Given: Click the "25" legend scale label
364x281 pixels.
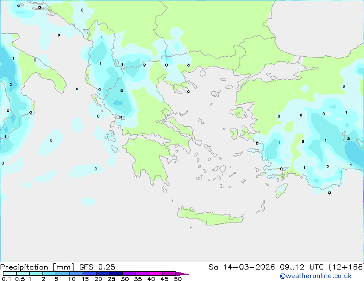Looking at the screenshot, I should pos(111,279).
